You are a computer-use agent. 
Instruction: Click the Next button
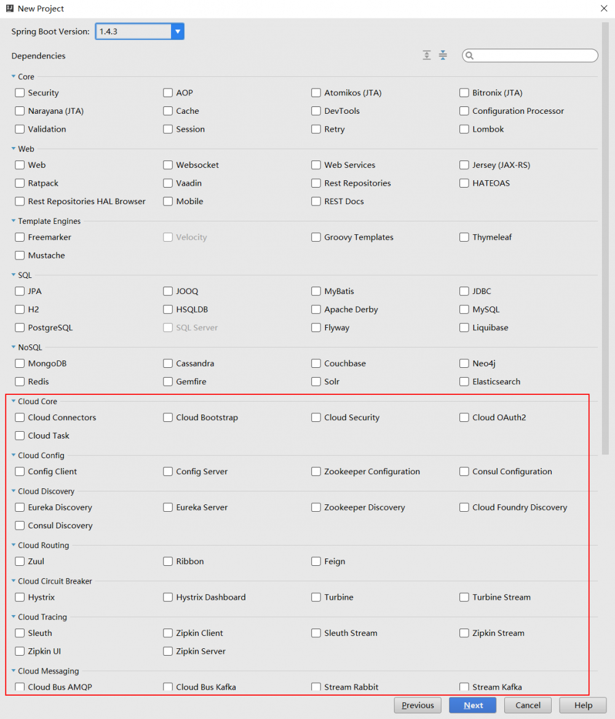pyautogui.click(x=472, y=705)
